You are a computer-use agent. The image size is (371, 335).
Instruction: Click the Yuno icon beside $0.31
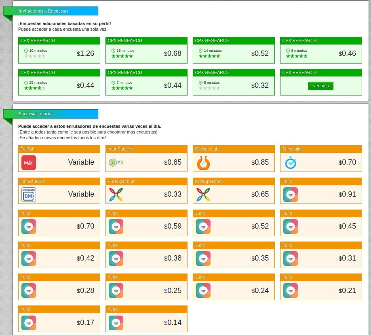coord(291,259)
